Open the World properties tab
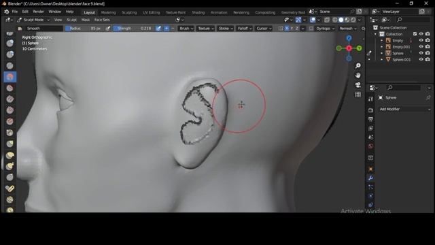The width and height of the screenshot is (435, 245). [x=370, y=146]
